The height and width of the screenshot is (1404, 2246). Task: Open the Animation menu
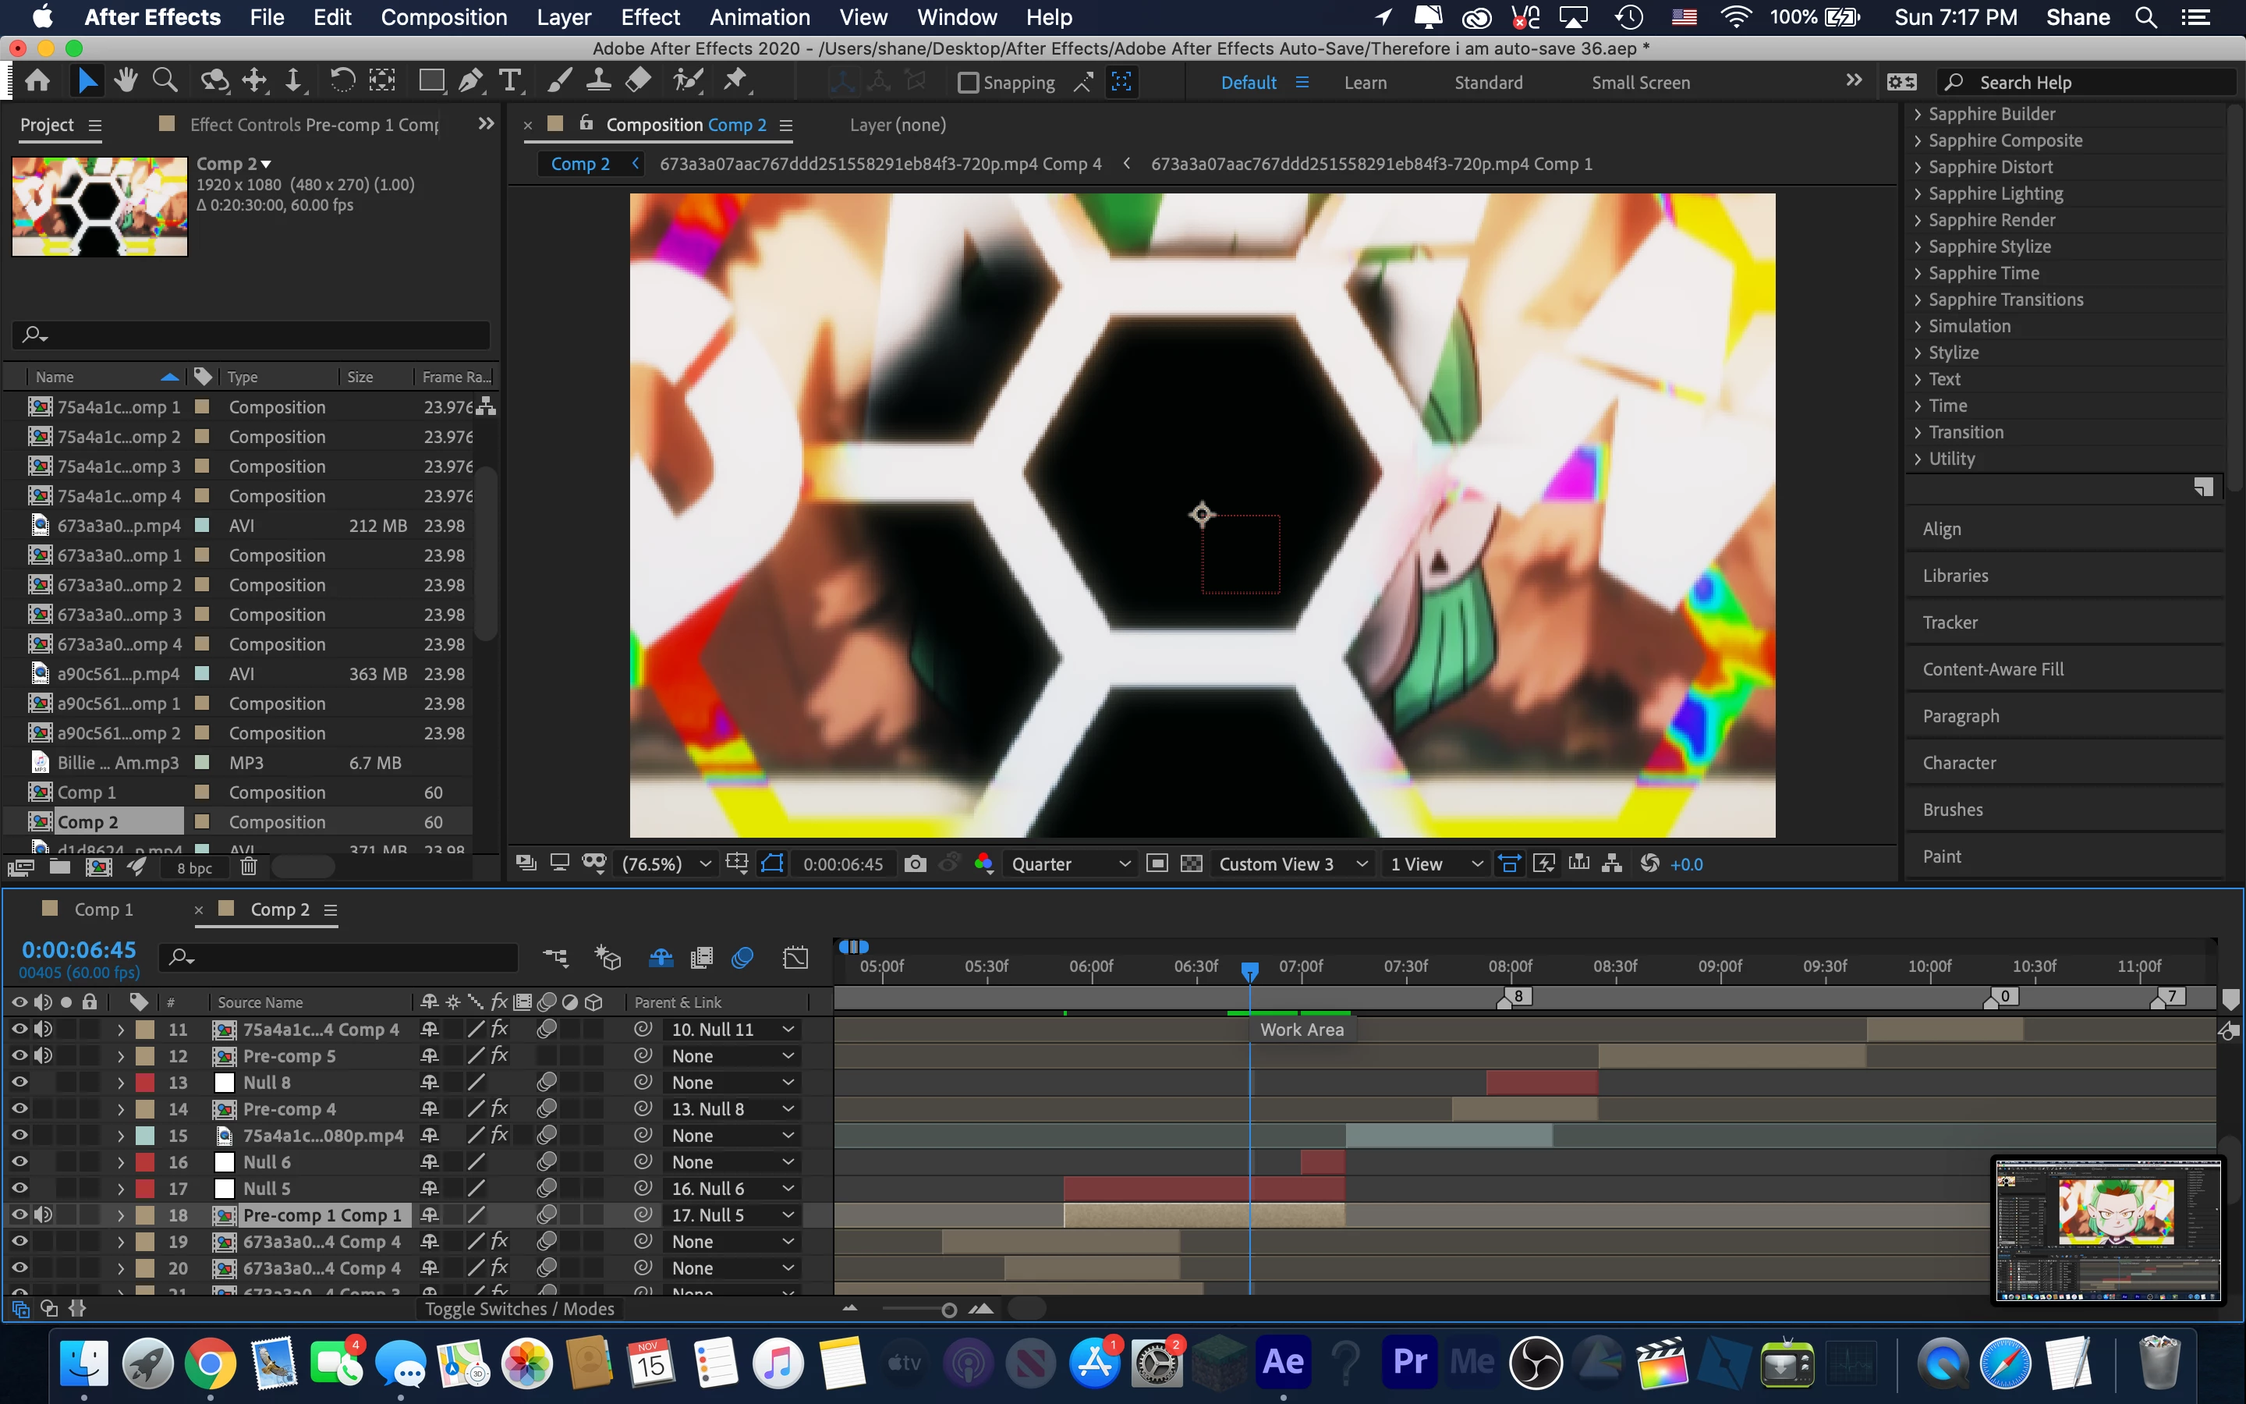(x=759, y=16)
